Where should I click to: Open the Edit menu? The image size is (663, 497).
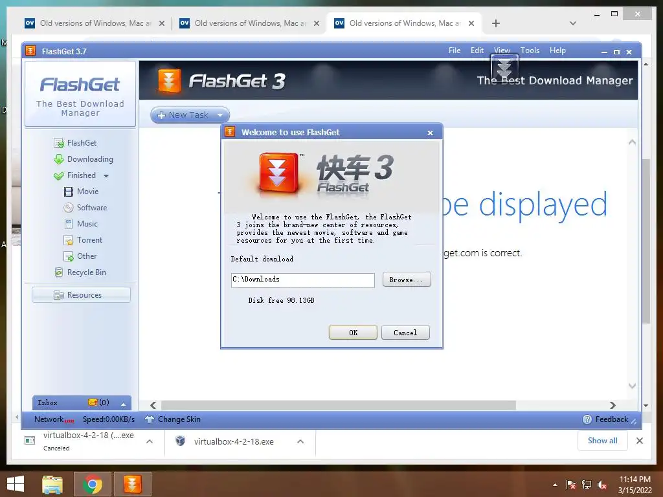coord(477,50)
